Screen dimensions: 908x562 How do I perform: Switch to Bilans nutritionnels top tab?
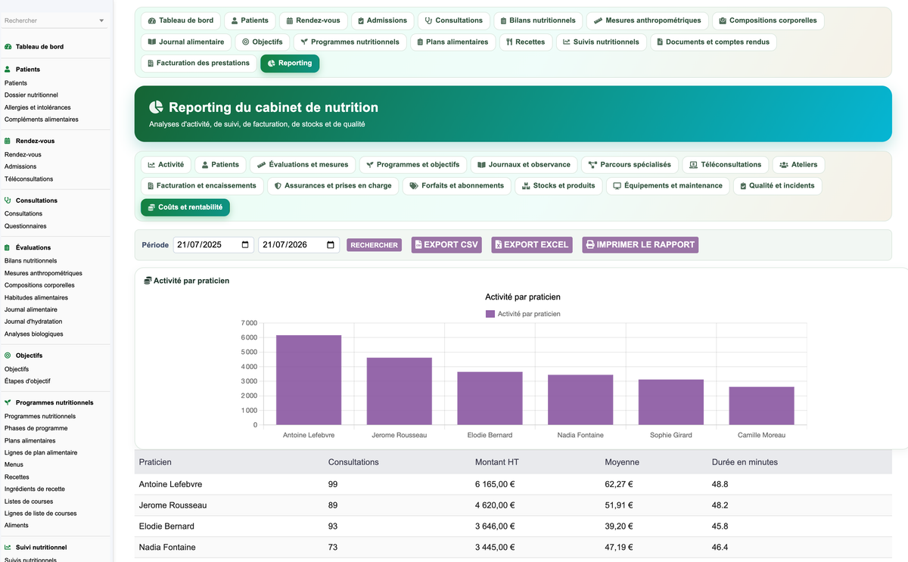[539, 20]
